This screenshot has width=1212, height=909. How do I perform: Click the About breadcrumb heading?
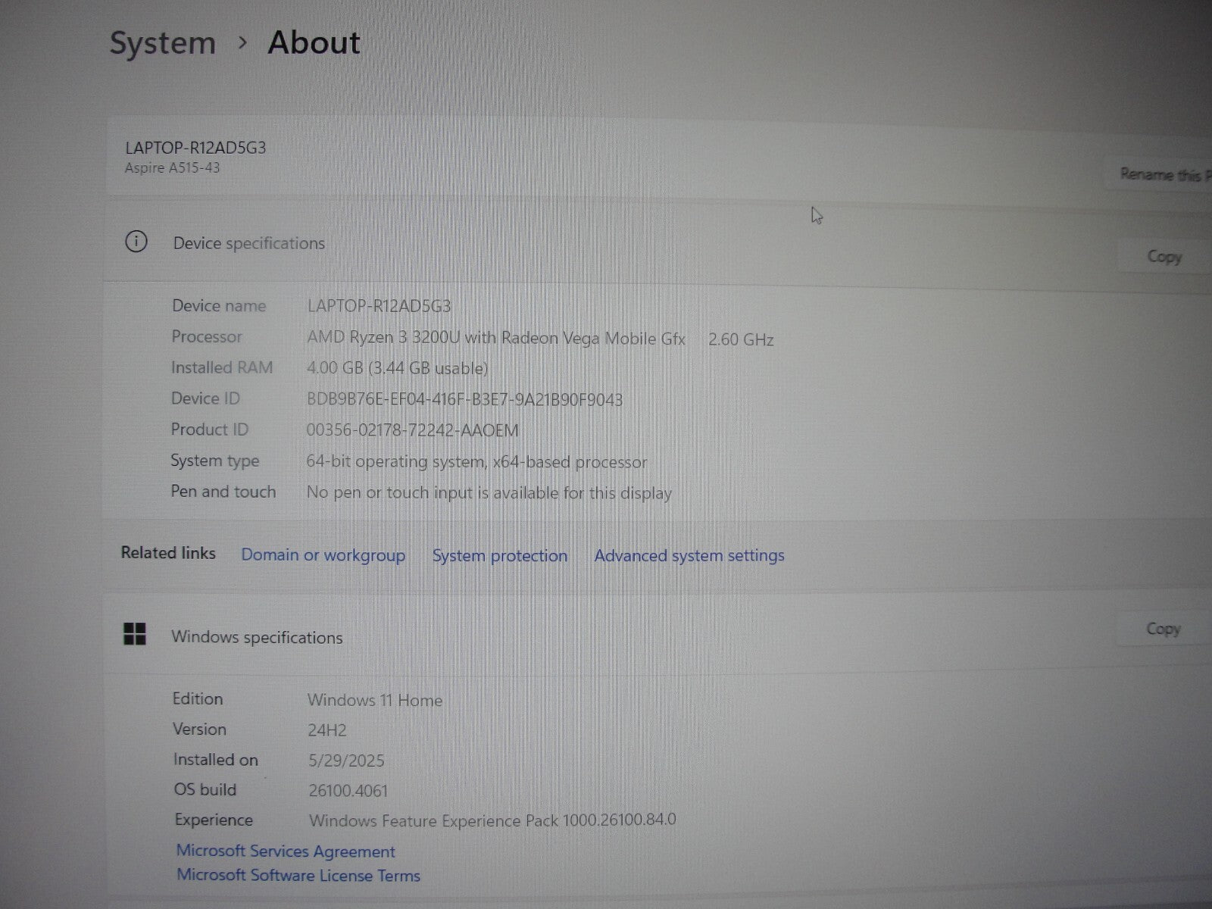(314, 42)
